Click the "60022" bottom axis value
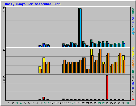 click(4, 79)
